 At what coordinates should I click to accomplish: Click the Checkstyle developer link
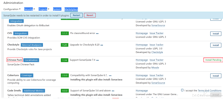tap(157, 52)
